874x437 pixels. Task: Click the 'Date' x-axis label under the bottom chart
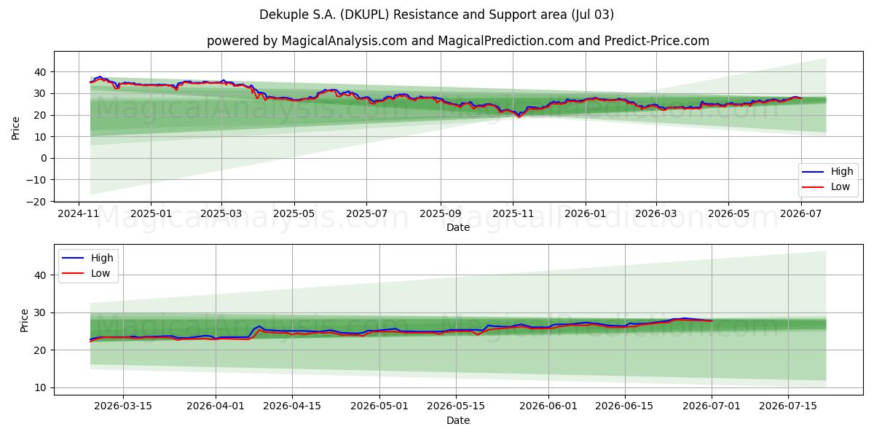[x=458, y=420]
